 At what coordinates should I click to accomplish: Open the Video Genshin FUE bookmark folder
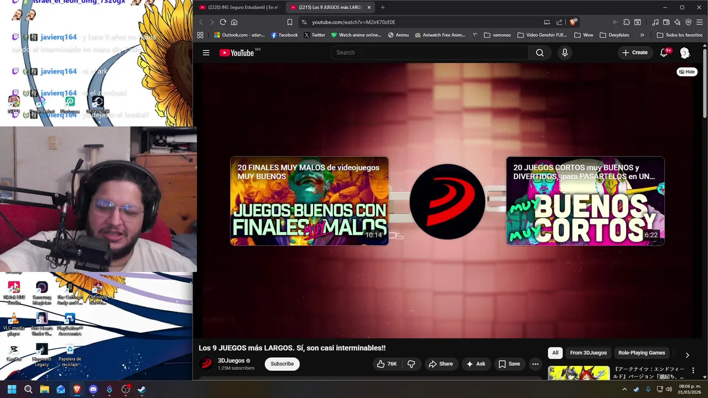click(x=542, y=35)
